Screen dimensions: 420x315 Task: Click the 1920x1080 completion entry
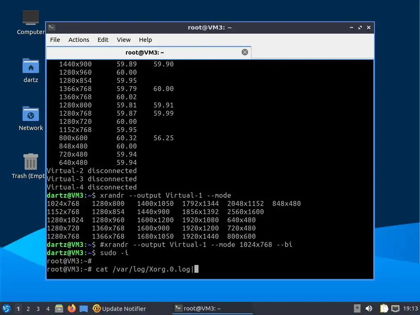coord(200,220)
